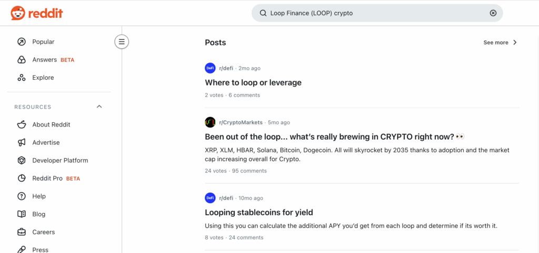Open 'Looping stablecoins for yield' post

(259, 213)
